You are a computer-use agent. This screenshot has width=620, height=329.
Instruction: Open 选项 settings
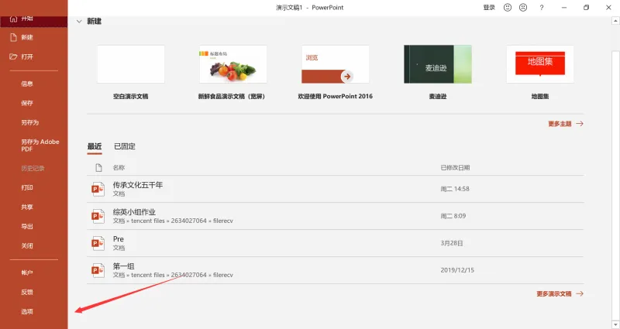pyautogui.click(x=27, y=312)
